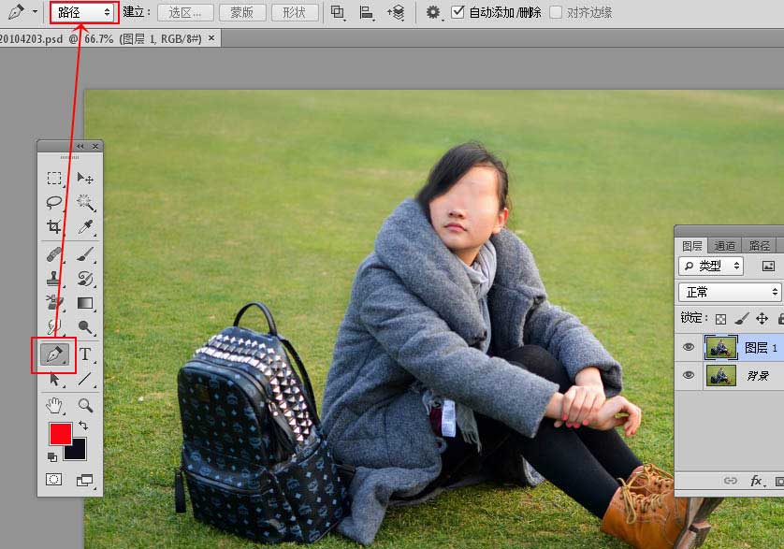Select the Hand tool
The height and width of the screenshot is (549, 784).
pyautogui.click(x=54, y=405)
